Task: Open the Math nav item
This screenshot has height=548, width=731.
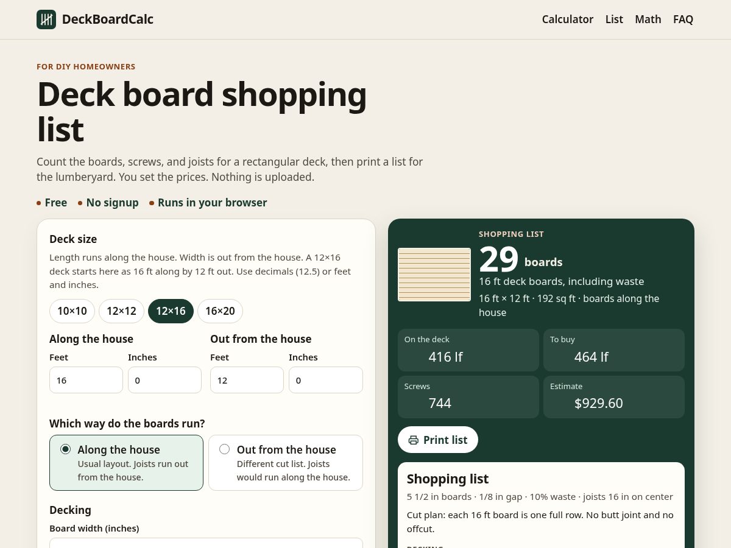Action: point(648,19)
